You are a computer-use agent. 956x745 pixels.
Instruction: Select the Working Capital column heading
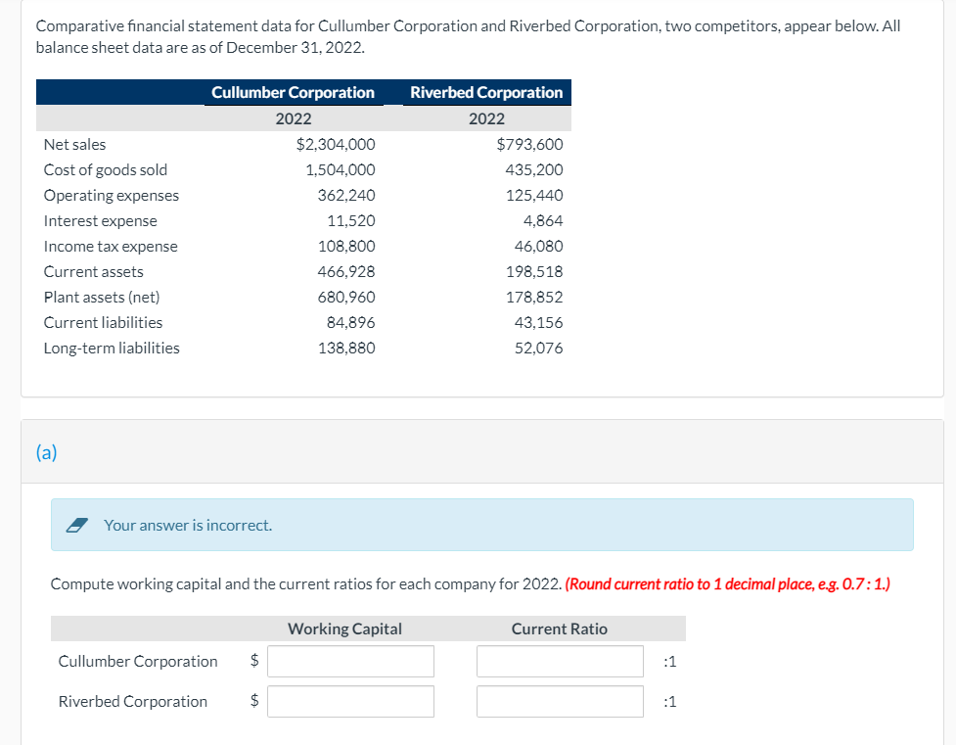tap(343, 628)
